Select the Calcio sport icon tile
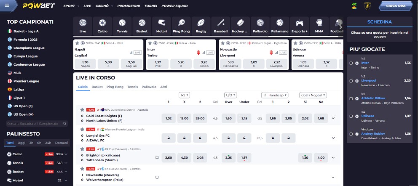 [103, 25]
